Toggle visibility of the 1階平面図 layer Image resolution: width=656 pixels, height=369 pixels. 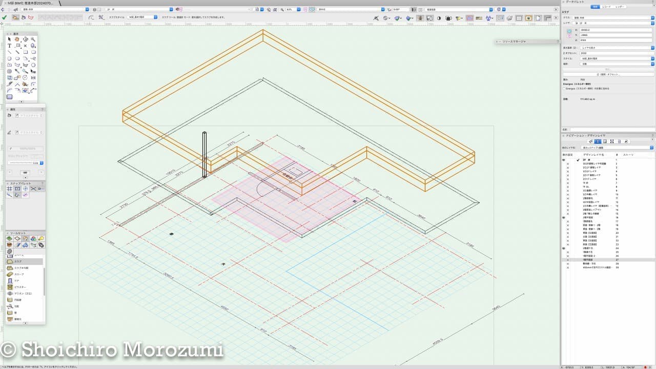pyautogui.click(x=567, y=260)
